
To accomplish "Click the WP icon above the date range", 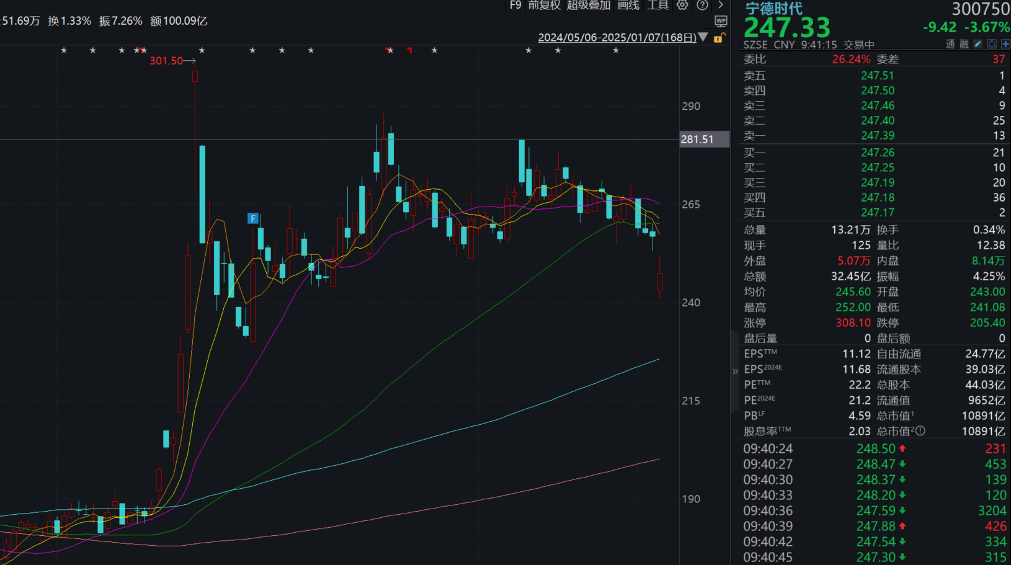I will 721,21.
